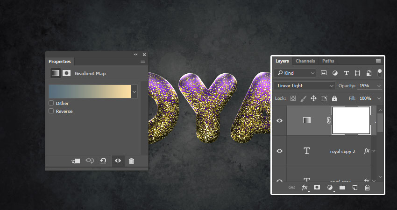Reset adjustment defaults in Properties panel

(x=103, y=161)
